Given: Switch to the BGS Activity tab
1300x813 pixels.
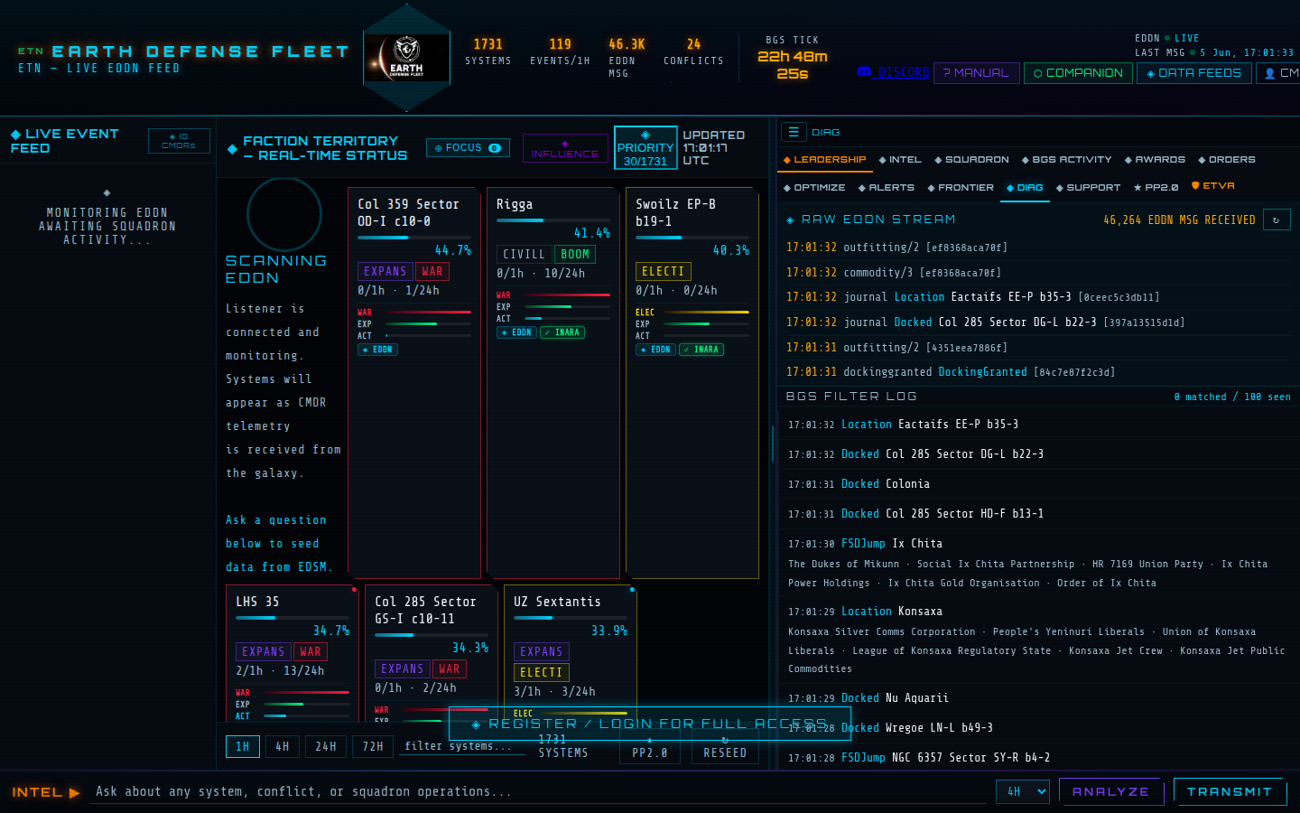Looking at the screenshot, I should (x=1066, y=160).
